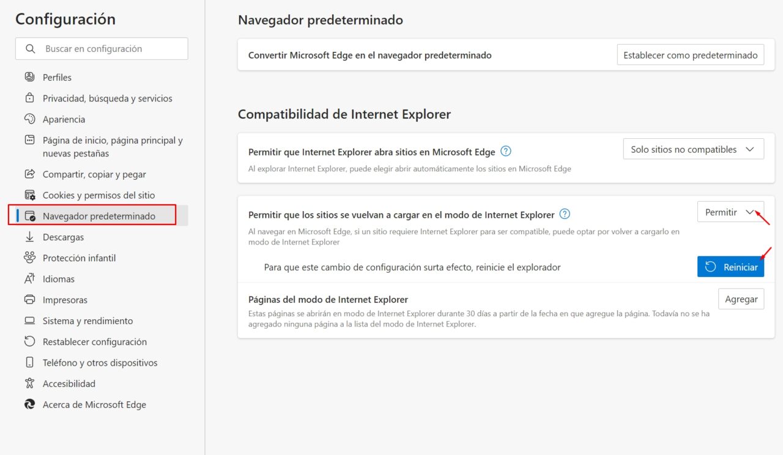Image resolution: width=783 pixels, height=455 pixels.
Task: Click the Accesibilidad person icon
Action: pyautogui.click(x=29, y=383)
